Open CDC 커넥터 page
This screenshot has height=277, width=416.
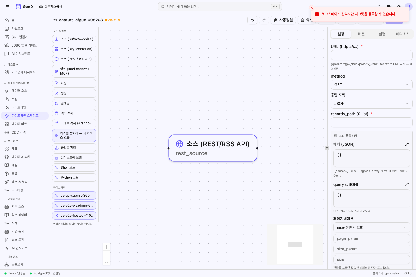tap(25, 132)
